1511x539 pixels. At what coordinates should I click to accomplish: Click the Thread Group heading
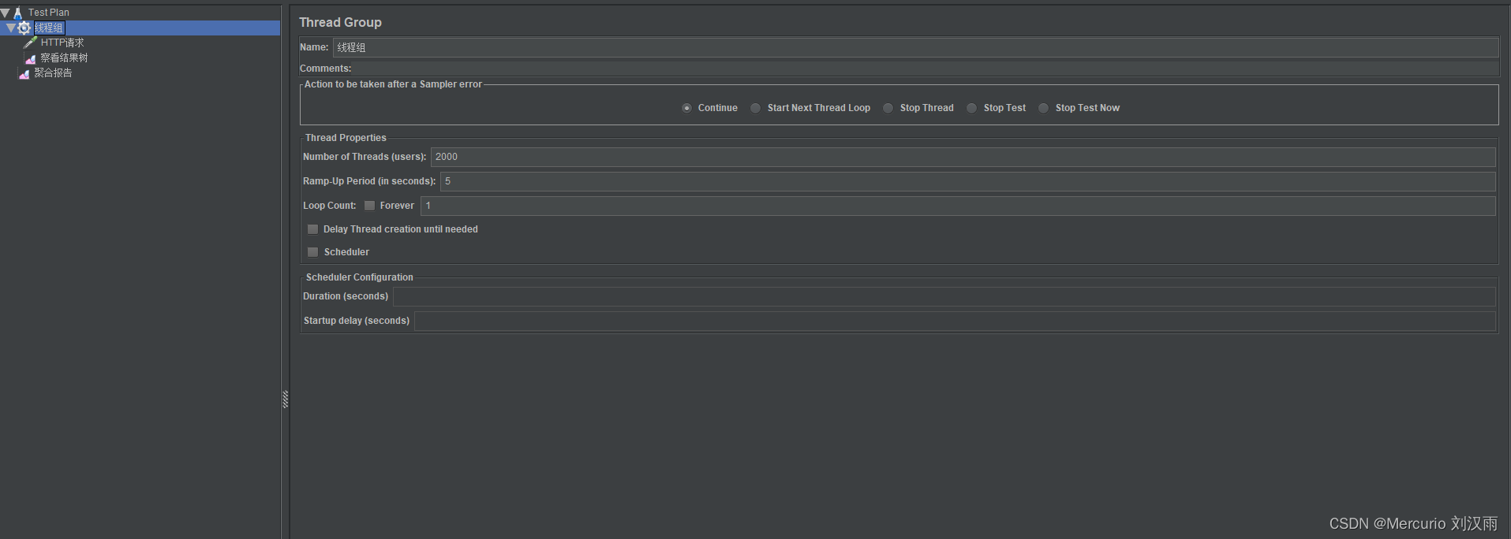tap(340, 22)
